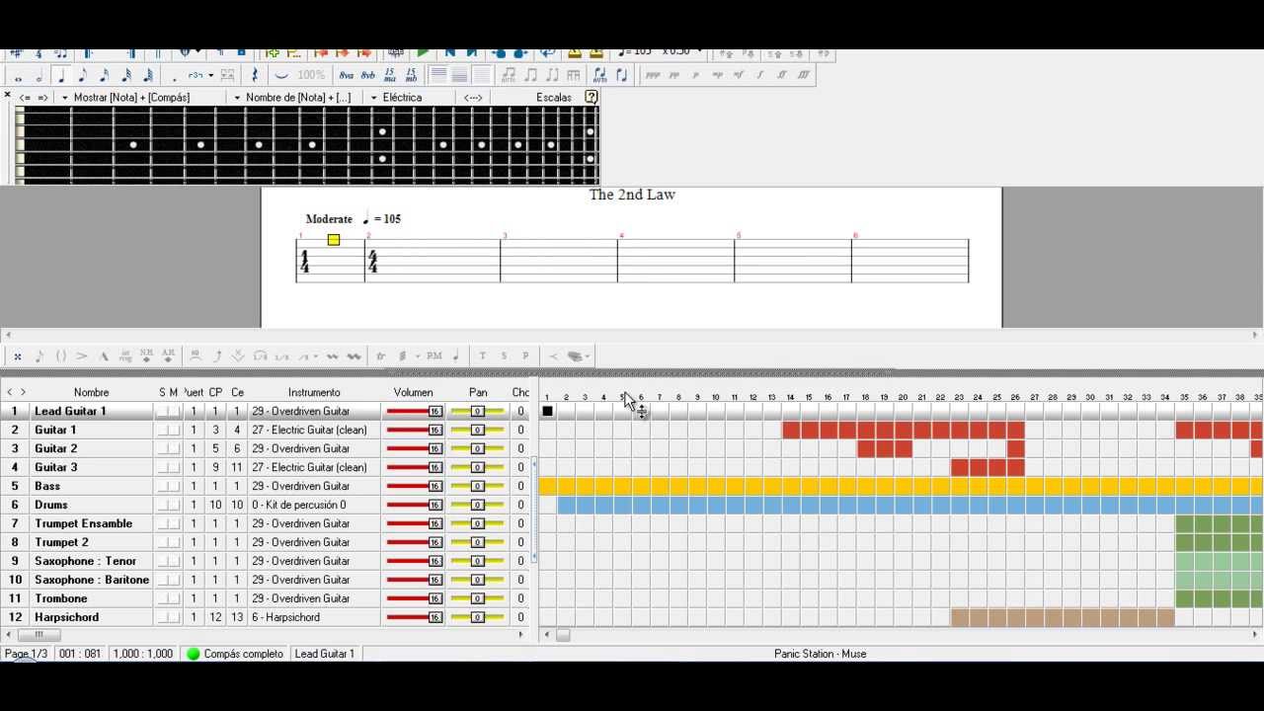Image resolution: width=1264 pixels, height=711 pixels.
Task: Click the Compás completo status indicator
Action: (x=236, y=654)
